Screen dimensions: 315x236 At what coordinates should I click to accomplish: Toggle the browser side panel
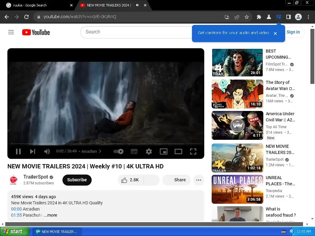pyautogui.click(x=289, y=17)
